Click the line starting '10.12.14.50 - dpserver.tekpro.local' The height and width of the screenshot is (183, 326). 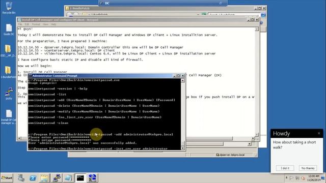(x=100, y=47)
